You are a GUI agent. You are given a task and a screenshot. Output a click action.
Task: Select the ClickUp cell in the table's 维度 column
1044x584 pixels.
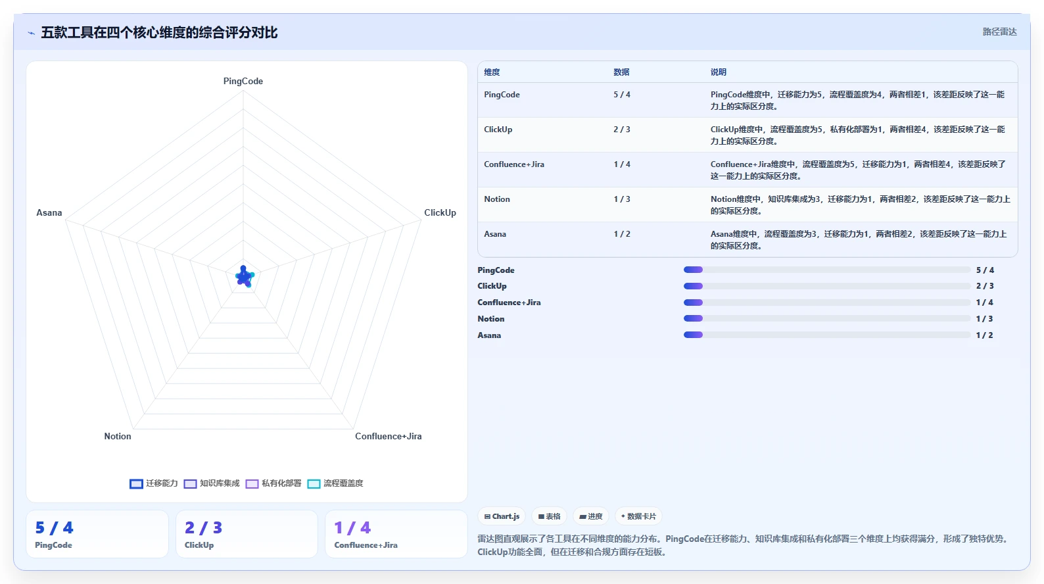point(498,130)
